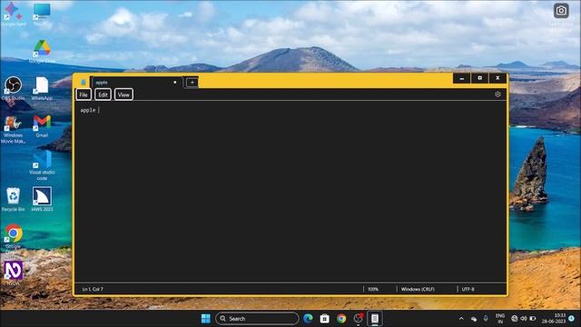The width and height of the screenshot is (581, 327).
Task: Click the OneDrive cloud tray icon
Action: 474,319
